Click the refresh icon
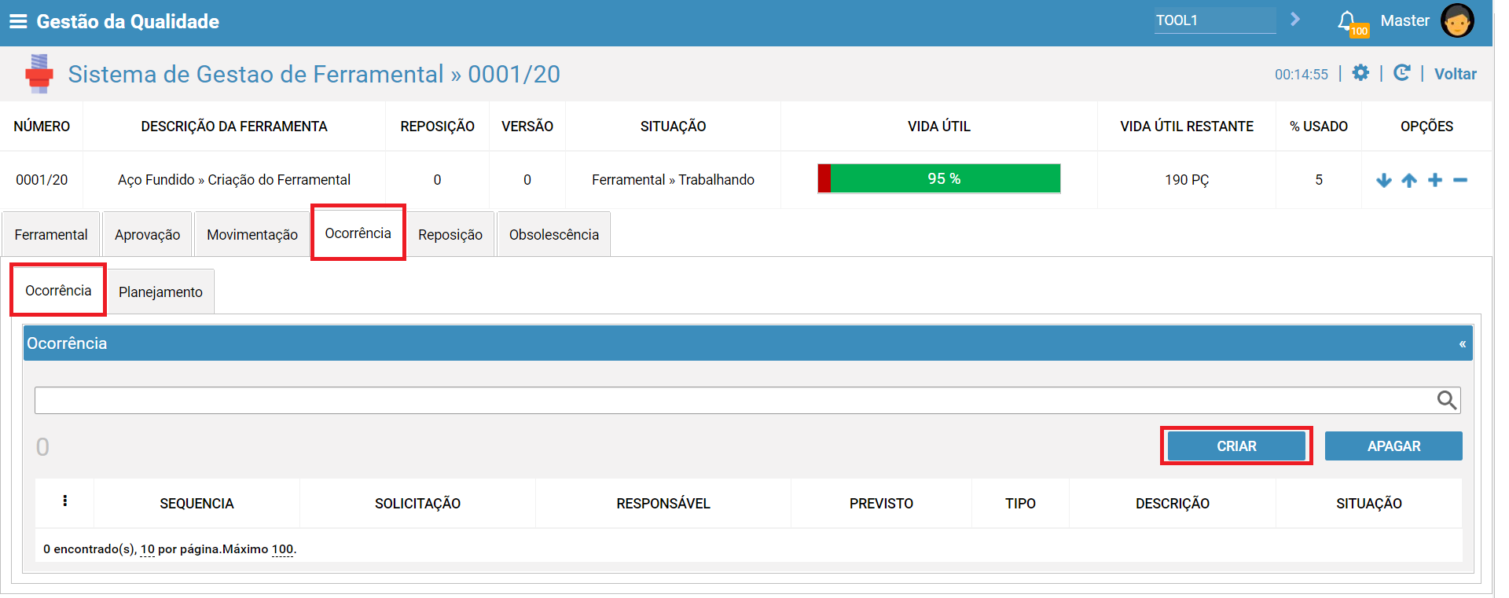Viewport: 1509px width, 598px height. click(1402, 73)
